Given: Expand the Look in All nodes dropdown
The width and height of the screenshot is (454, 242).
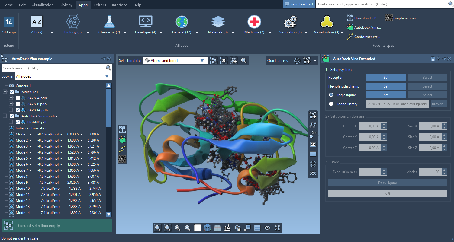Looking at the screenshot, I should pyautogui.click(x=63, y=76).
